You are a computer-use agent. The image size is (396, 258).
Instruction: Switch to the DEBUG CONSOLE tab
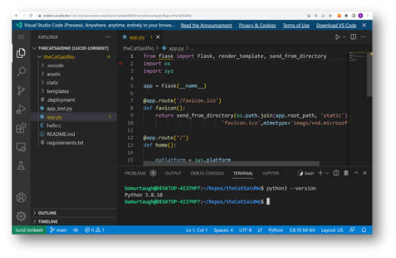point(207,173)
